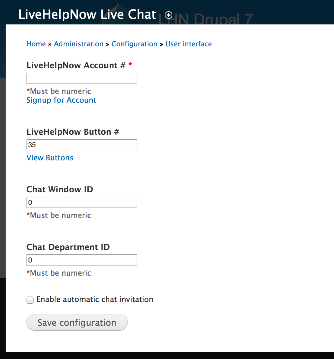Click the LiveHelpNow Button # field
The width and height of the screenshot is (334, 359).
[x=82, y=145]
